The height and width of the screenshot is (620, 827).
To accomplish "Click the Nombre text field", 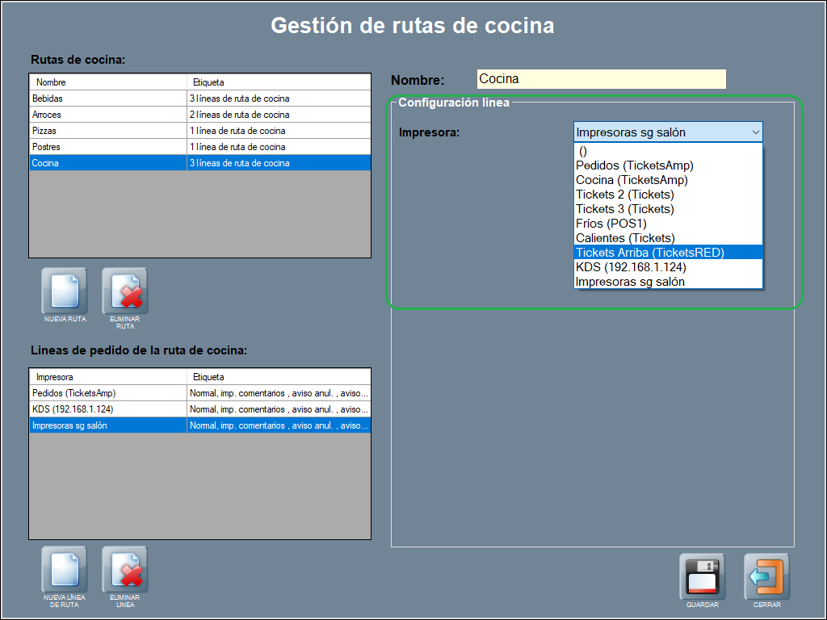I will click(x=601, y=79).
